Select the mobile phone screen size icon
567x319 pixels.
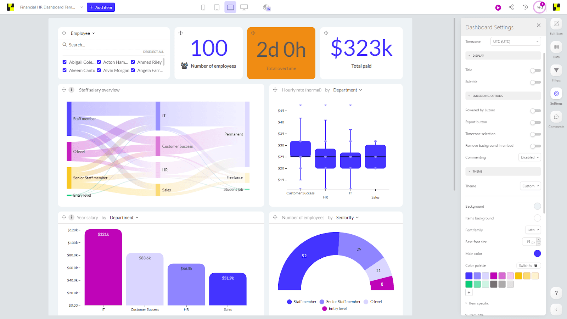[x=203, y=7]
